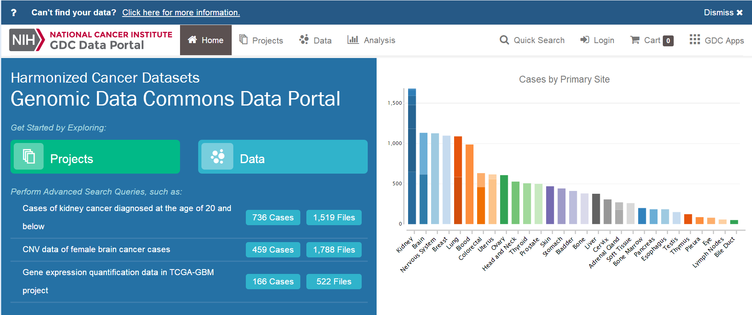Click the Head and Neck axis label
This screenshot has width=752, height=315.
(499, 254)
